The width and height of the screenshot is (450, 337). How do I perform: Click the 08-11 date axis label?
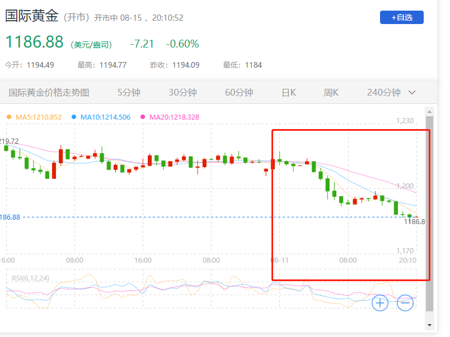point(279,260)
